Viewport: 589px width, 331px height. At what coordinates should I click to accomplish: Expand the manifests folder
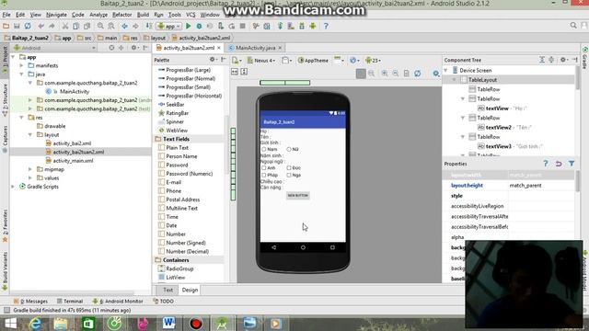point(21,65)
